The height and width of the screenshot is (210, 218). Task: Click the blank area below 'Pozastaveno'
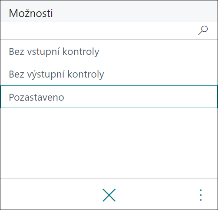(109, 143)
